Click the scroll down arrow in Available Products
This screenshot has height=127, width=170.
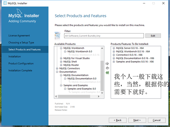(102, 93)
